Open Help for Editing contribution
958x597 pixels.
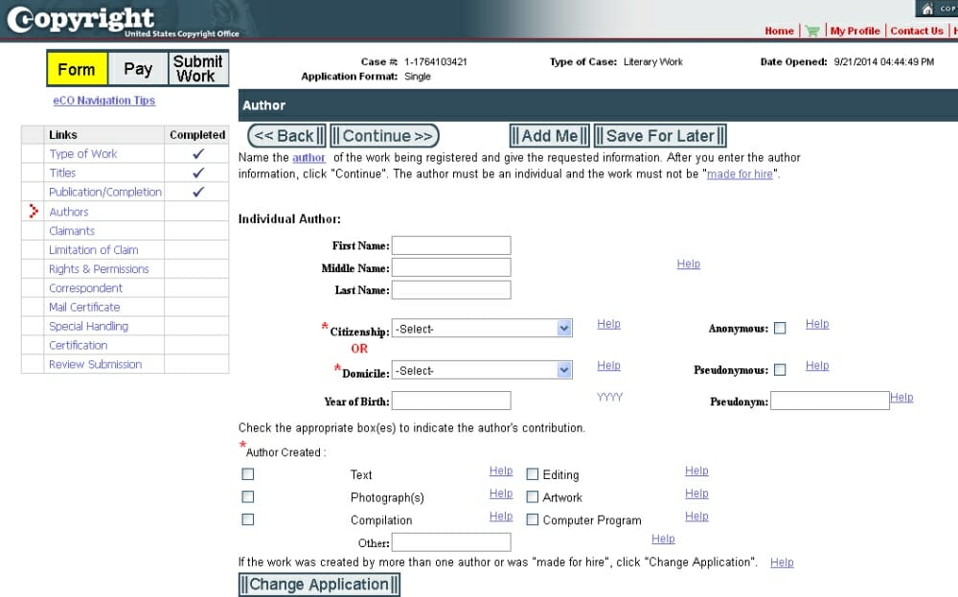coord(696,471)
